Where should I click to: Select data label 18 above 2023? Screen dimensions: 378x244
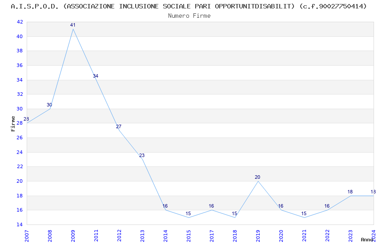tap(350, 192)
